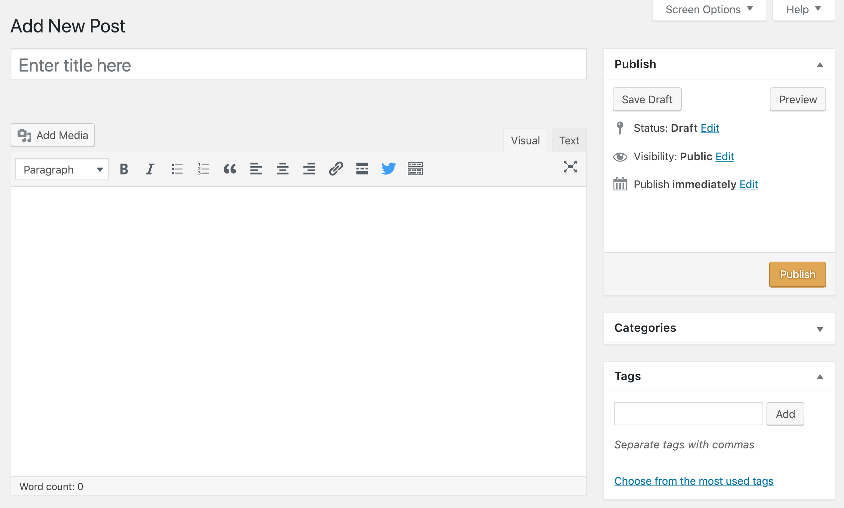Switch to the Text editor tab
Image resolution: width=844 pixels, height=508 pixels.
coord(569,141)
